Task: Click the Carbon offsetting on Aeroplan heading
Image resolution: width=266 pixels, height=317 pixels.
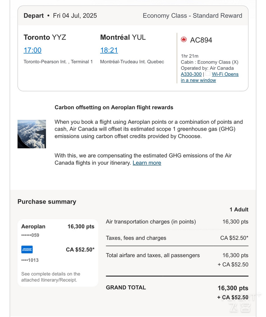Action: [114, 107]
